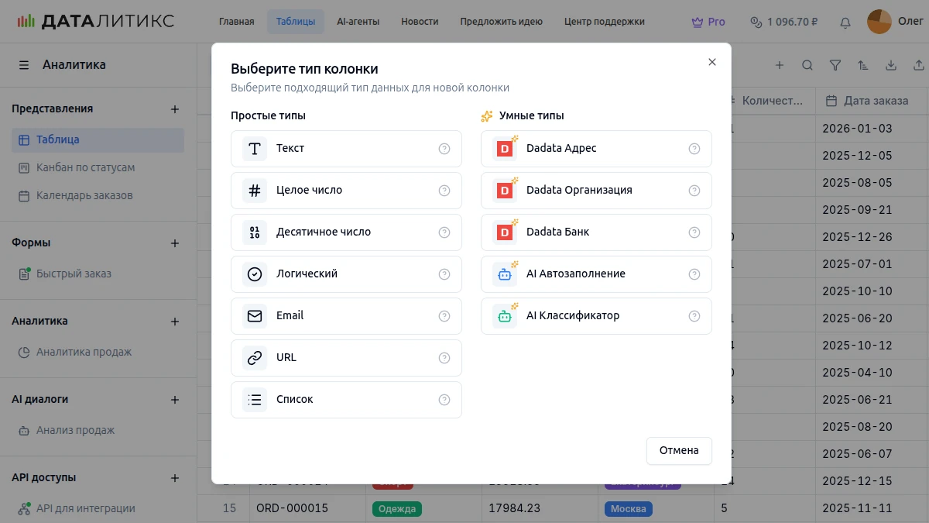
Task: Click the help icon beside Dadata Банк
Action: point(694,232)
